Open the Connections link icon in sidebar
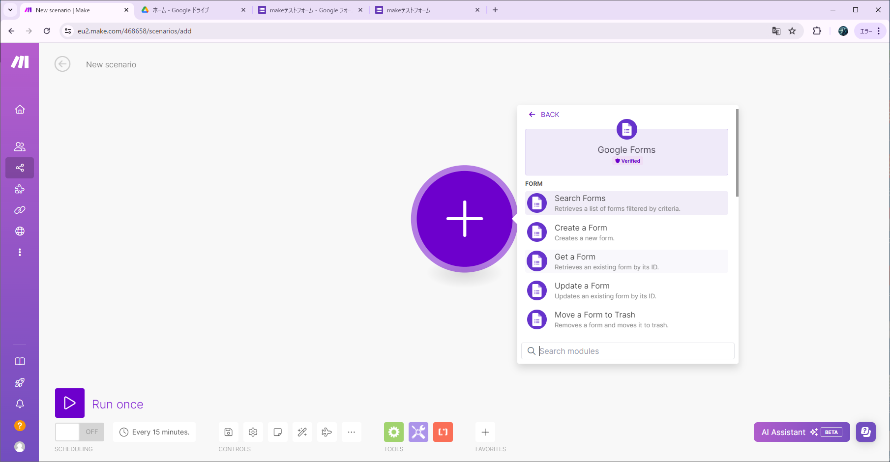The width and height of the screenshot is (890, 462). click(x=20, y=210)
